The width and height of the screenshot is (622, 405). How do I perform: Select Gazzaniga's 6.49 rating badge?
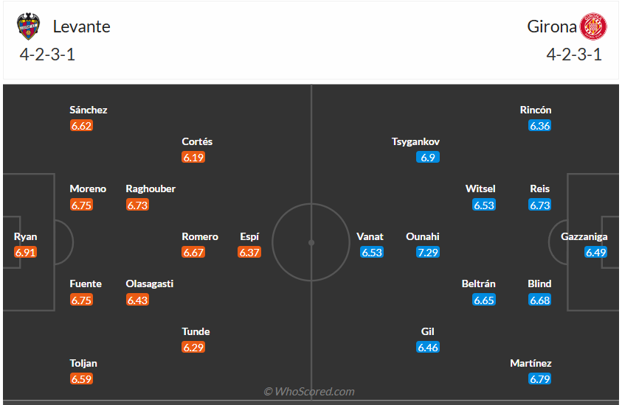pos(595,253)
